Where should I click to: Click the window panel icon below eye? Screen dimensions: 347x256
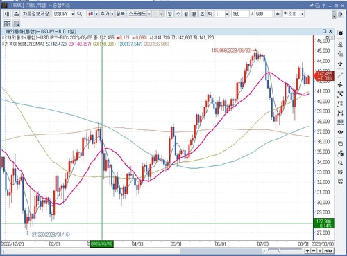pyautogui.click(x=340, y=144)
